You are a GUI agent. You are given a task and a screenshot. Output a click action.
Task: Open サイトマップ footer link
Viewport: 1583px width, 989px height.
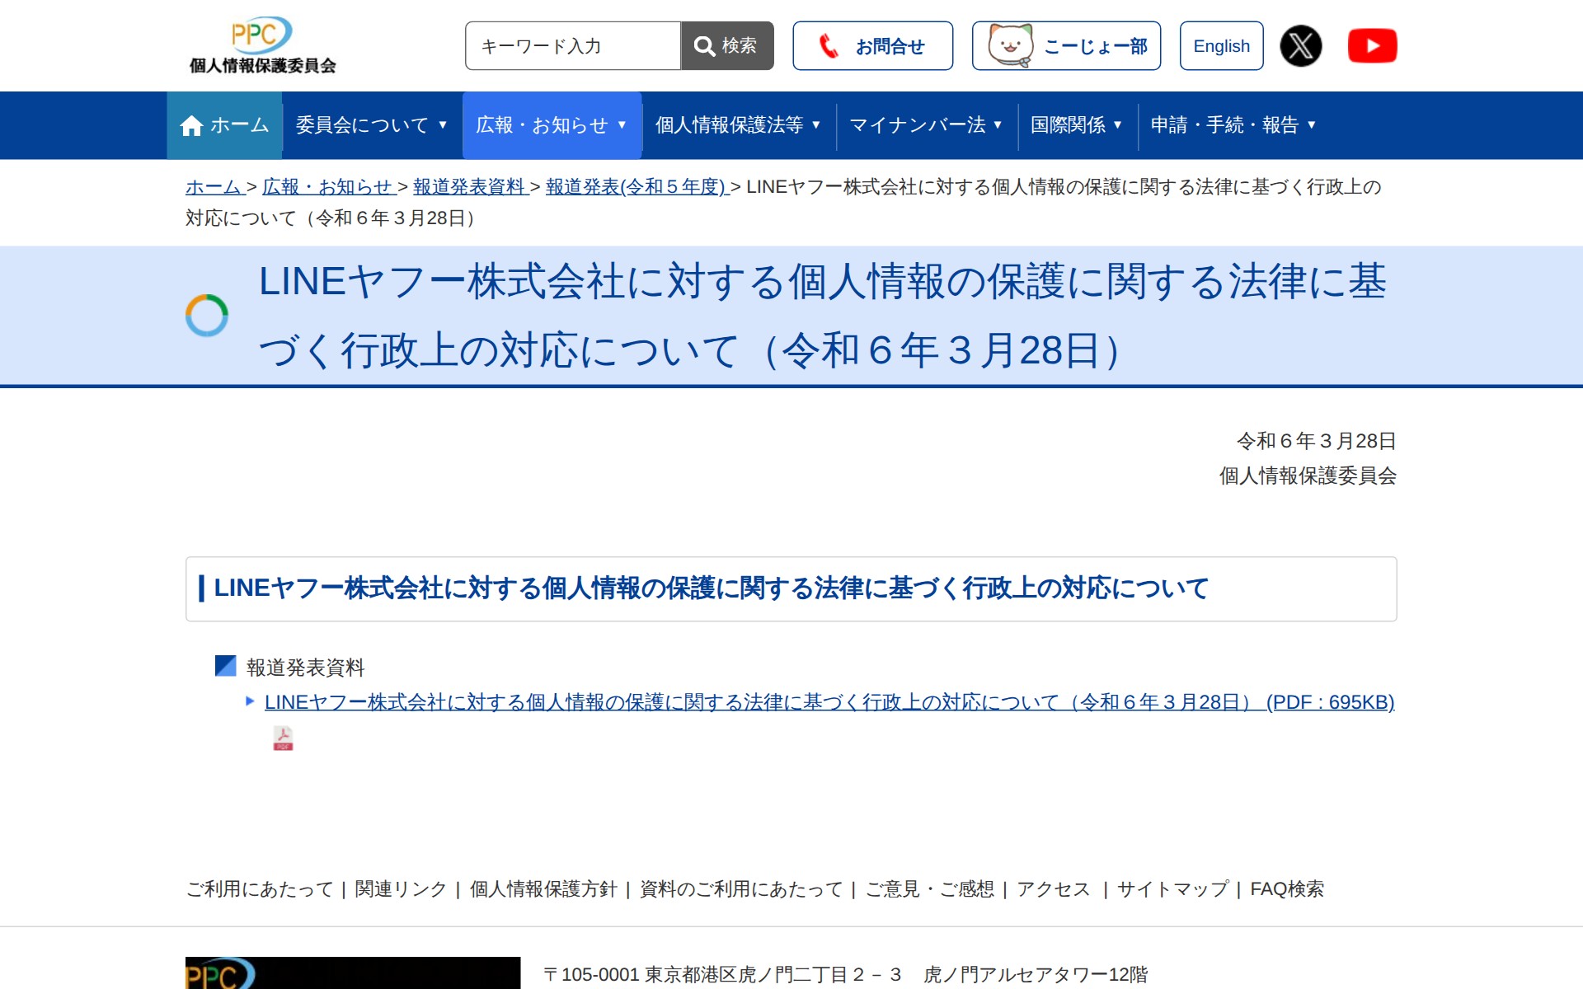click(x=1172, y=889)
